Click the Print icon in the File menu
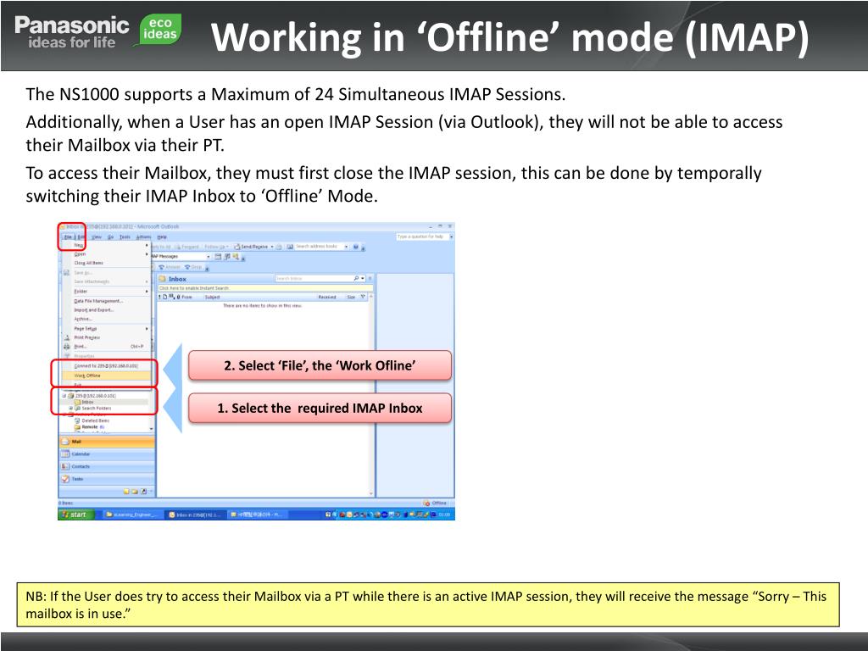Image resolution: width=868 pixels, height=651 pixels. point(66,347)
